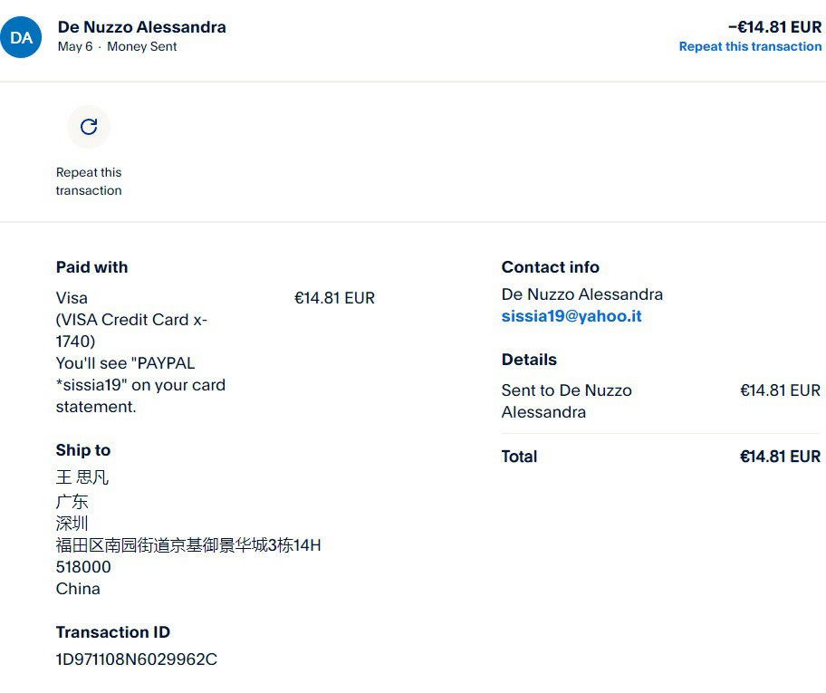This screenshot has width=826, height=693.
Task: Select the VISA Credit Card x-1740 text
Action: [x=131, y=331]
